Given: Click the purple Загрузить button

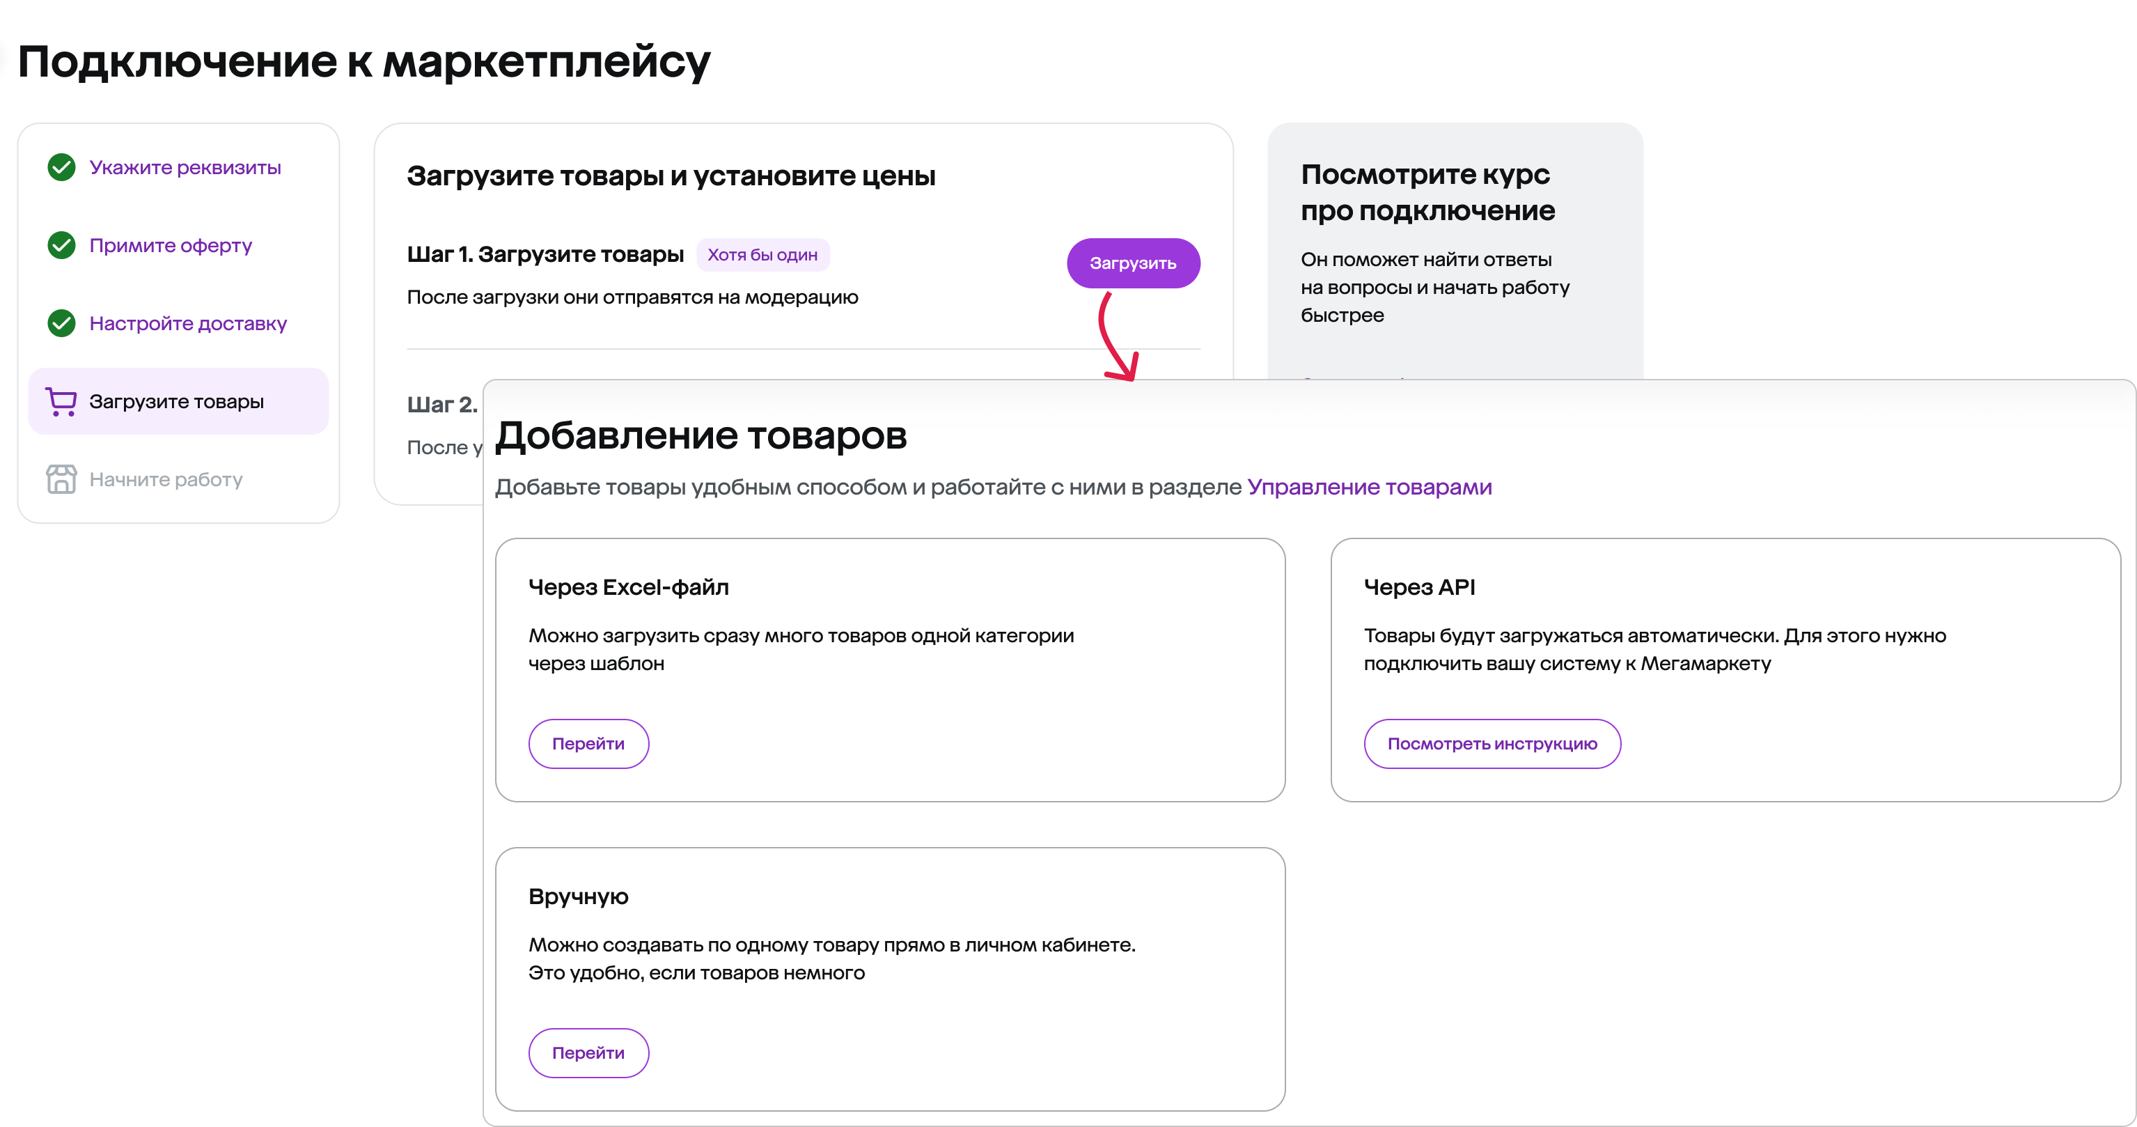Looking at the screenshot, I should (1133, 263).
